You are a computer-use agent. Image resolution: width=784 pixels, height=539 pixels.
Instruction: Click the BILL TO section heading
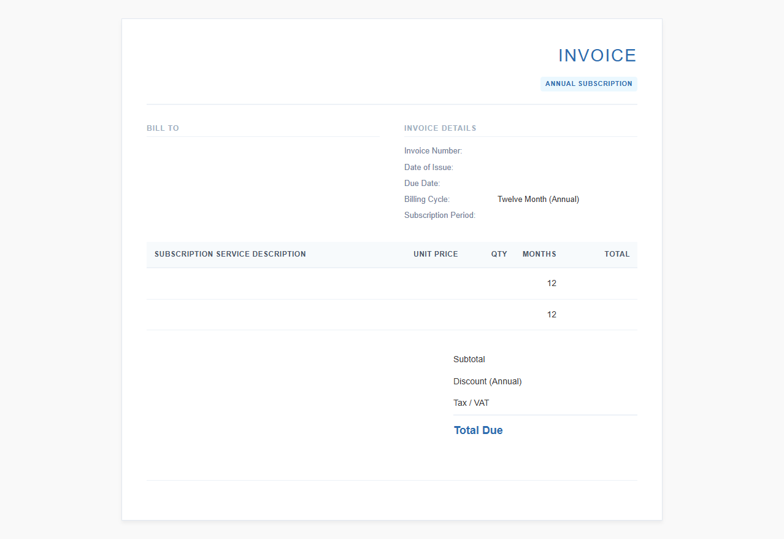click(163, 128)
